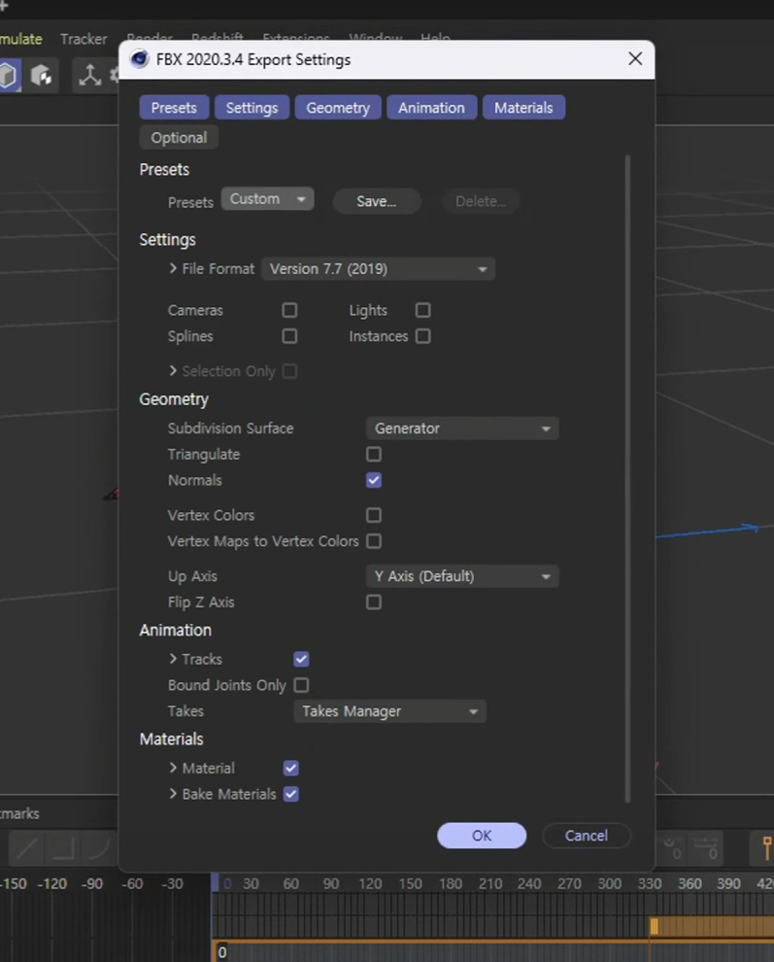Screen dimensions: 774x962
Task: Click the Cancel button
Action: 587,836
